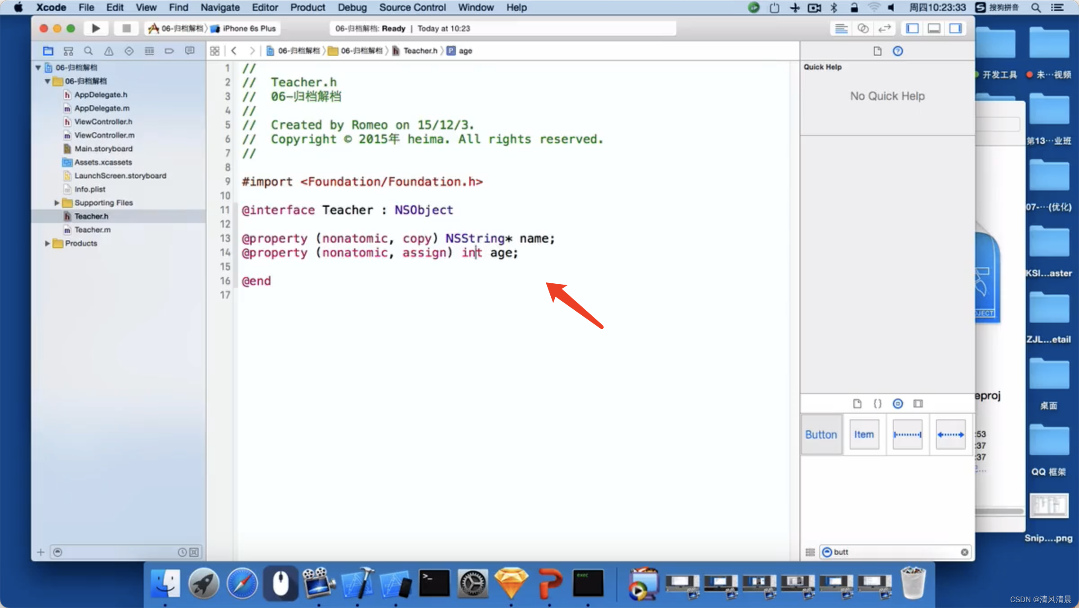Show the File inspector
This screenshot has height=608, width=1079.
pos(878,51)
